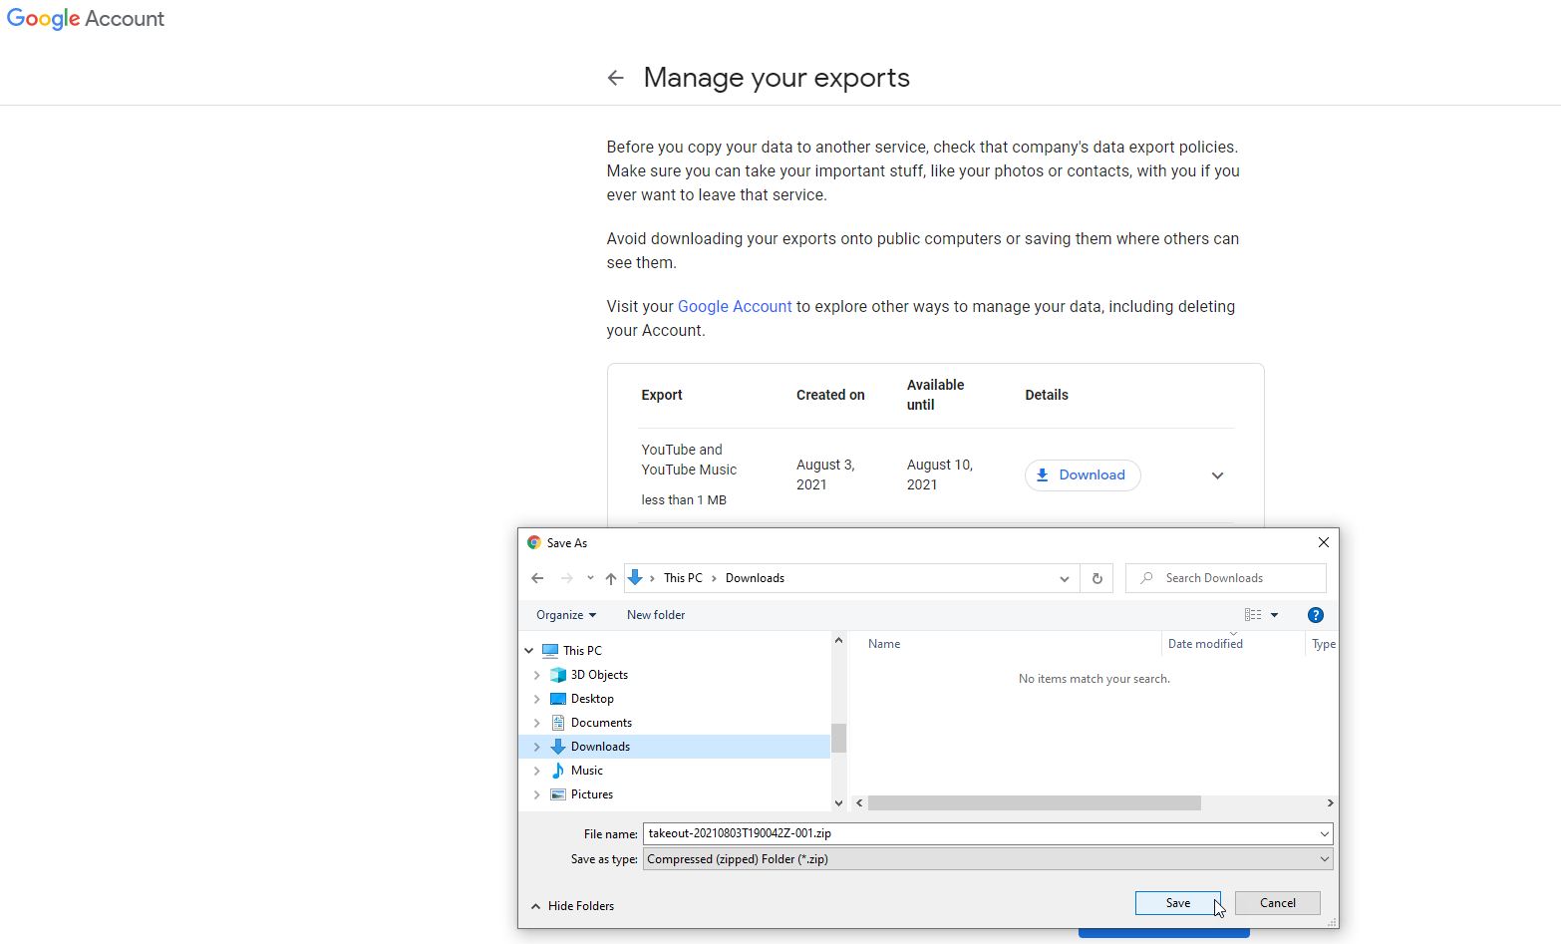Close the Save As dialog
Image resolution: width=1561 pixels, height=944 pixels.
1324,543
